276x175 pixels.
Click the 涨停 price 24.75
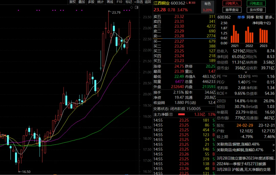coord(179,66)
